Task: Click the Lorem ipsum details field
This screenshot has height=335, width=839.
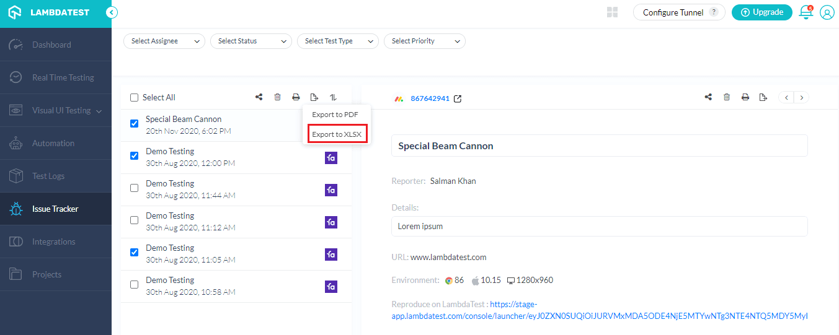Action: point(600,226)
